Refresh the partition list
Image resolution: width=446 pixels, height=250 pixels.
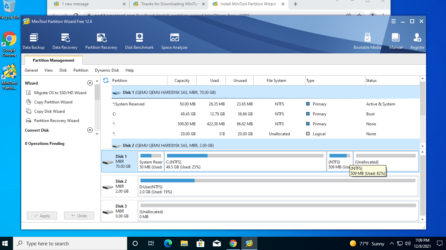point(106,80)
